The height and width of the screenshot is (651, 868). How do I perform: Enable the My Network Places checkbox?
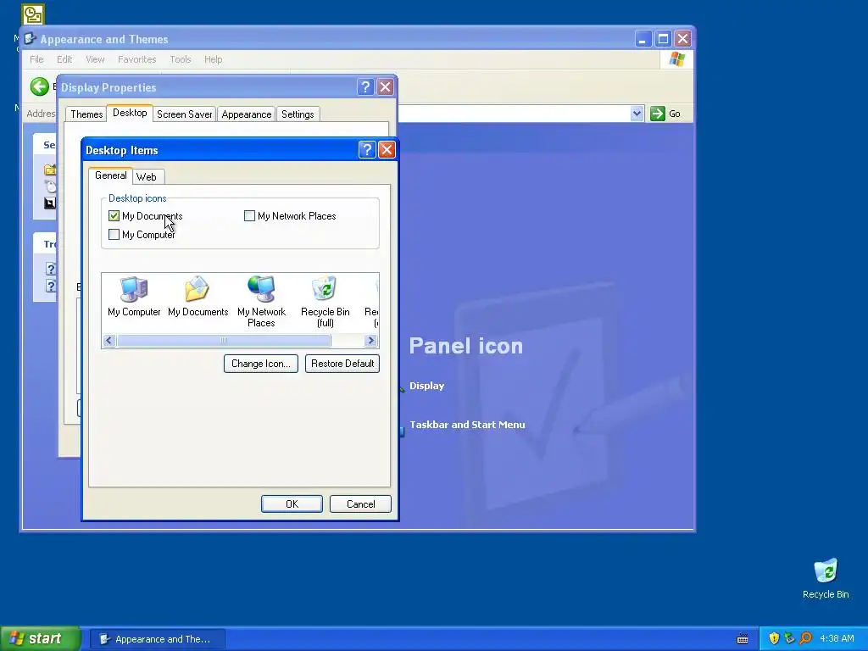point(250,216)
